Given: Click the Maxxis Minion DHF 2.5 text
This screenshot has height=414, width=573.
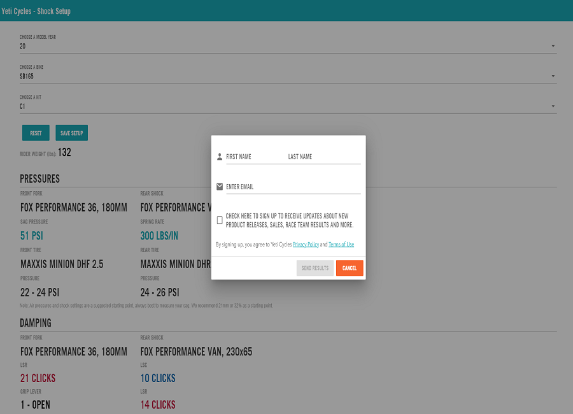Looking at the screenshot, I should [x=62, y=264].
